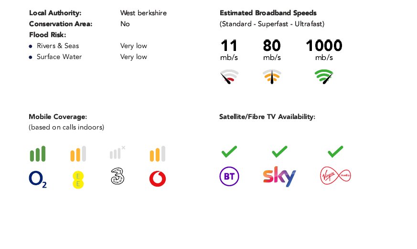Click the West berkshire local authority text
The width and height of the screenshot is (417, 249).
(x=143, y=13)
